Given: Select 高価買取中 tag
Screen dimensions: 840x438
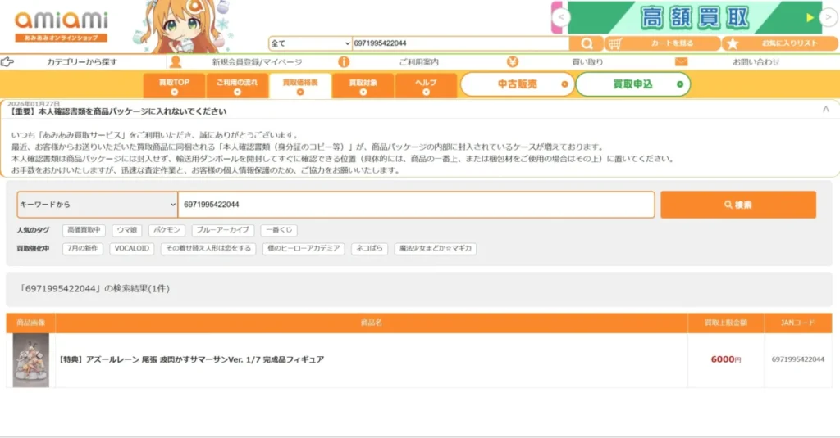Looking at the screenshot, I should [x=84, y=230].
